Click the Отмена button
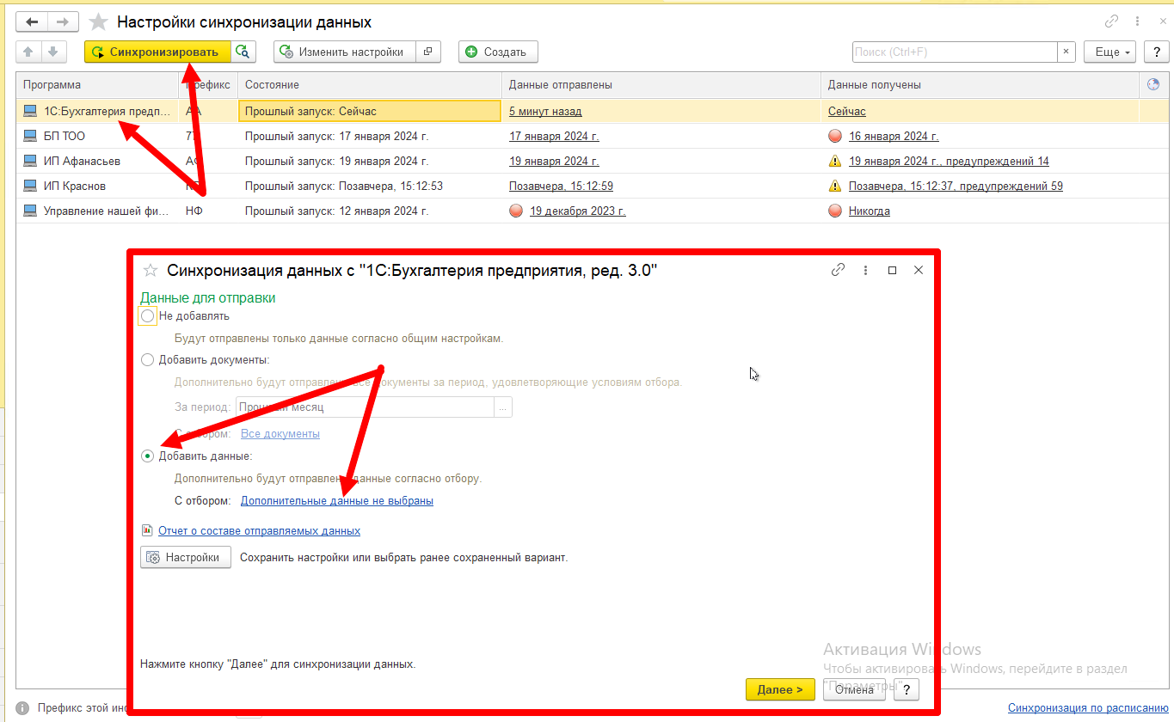Screen dimensions: 1174x722 [854, 689]
